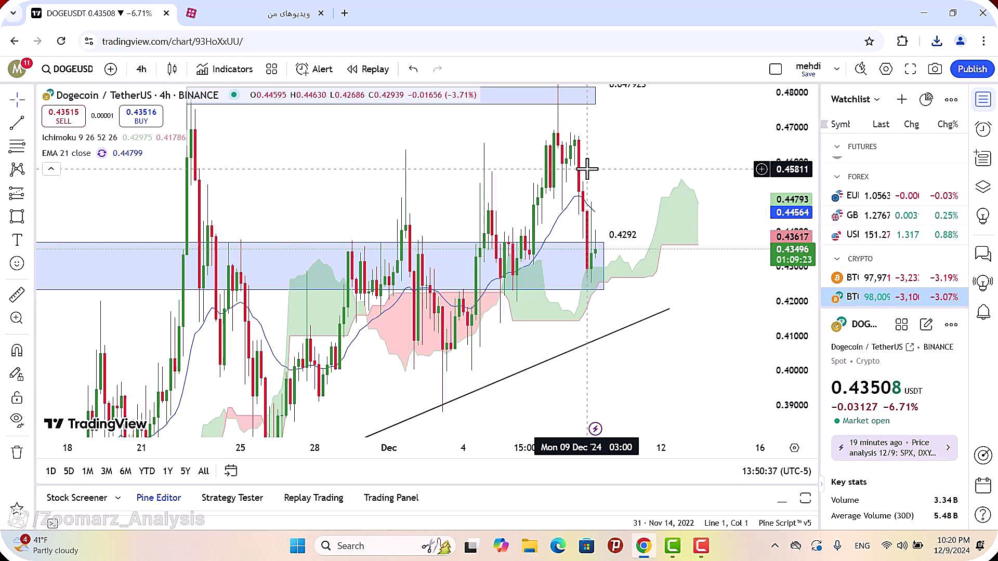Select the patterns drawing tool
The height and width of the screenshot is (561, 998).
[x=17, y=169]
